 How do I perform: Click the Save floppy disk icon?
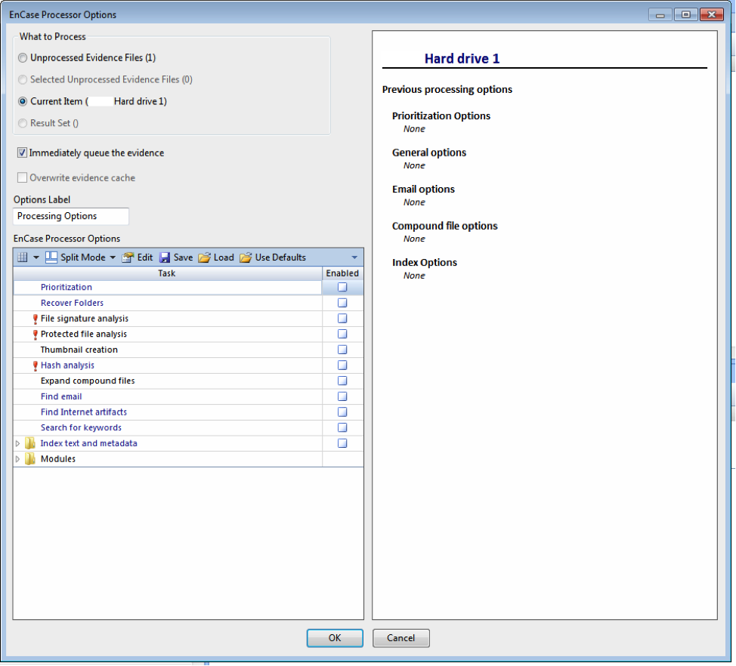click(165, 257)
